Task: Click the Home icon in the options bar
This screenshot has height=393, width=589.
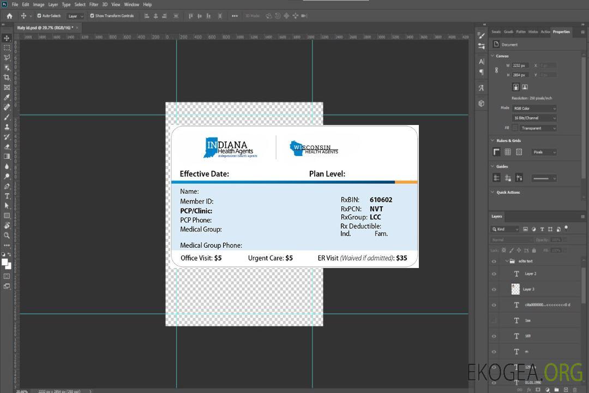Action: [9, 16]
